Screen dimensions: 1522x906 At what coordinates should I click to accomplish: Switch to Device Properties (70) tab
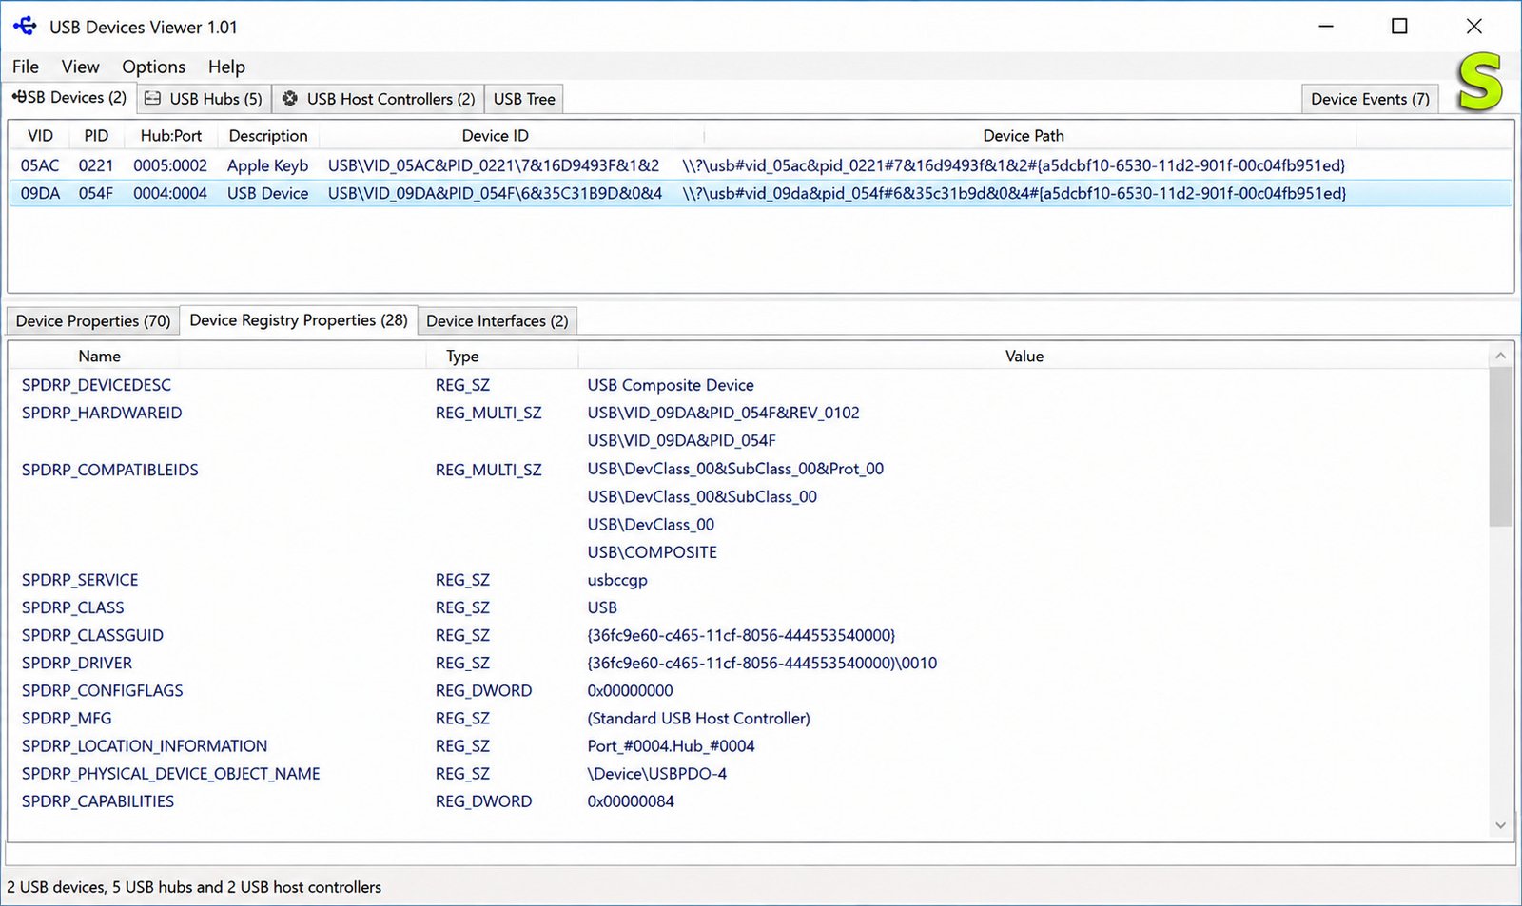pyautogui.click(x=93, y=321)
